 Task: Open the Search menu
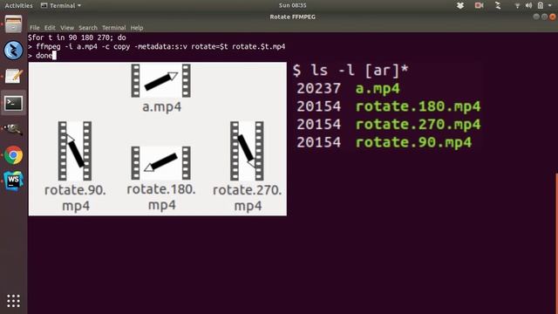point(88,28)
